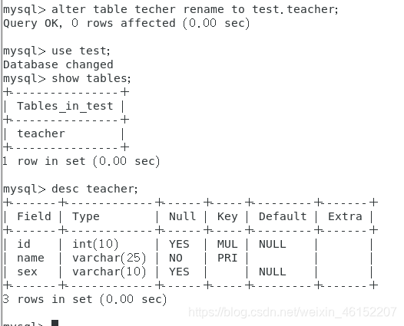Click the 'Default' column header
Image resolution: width=404 pixels, height=326 pixels.
click(x=283, y=216)
